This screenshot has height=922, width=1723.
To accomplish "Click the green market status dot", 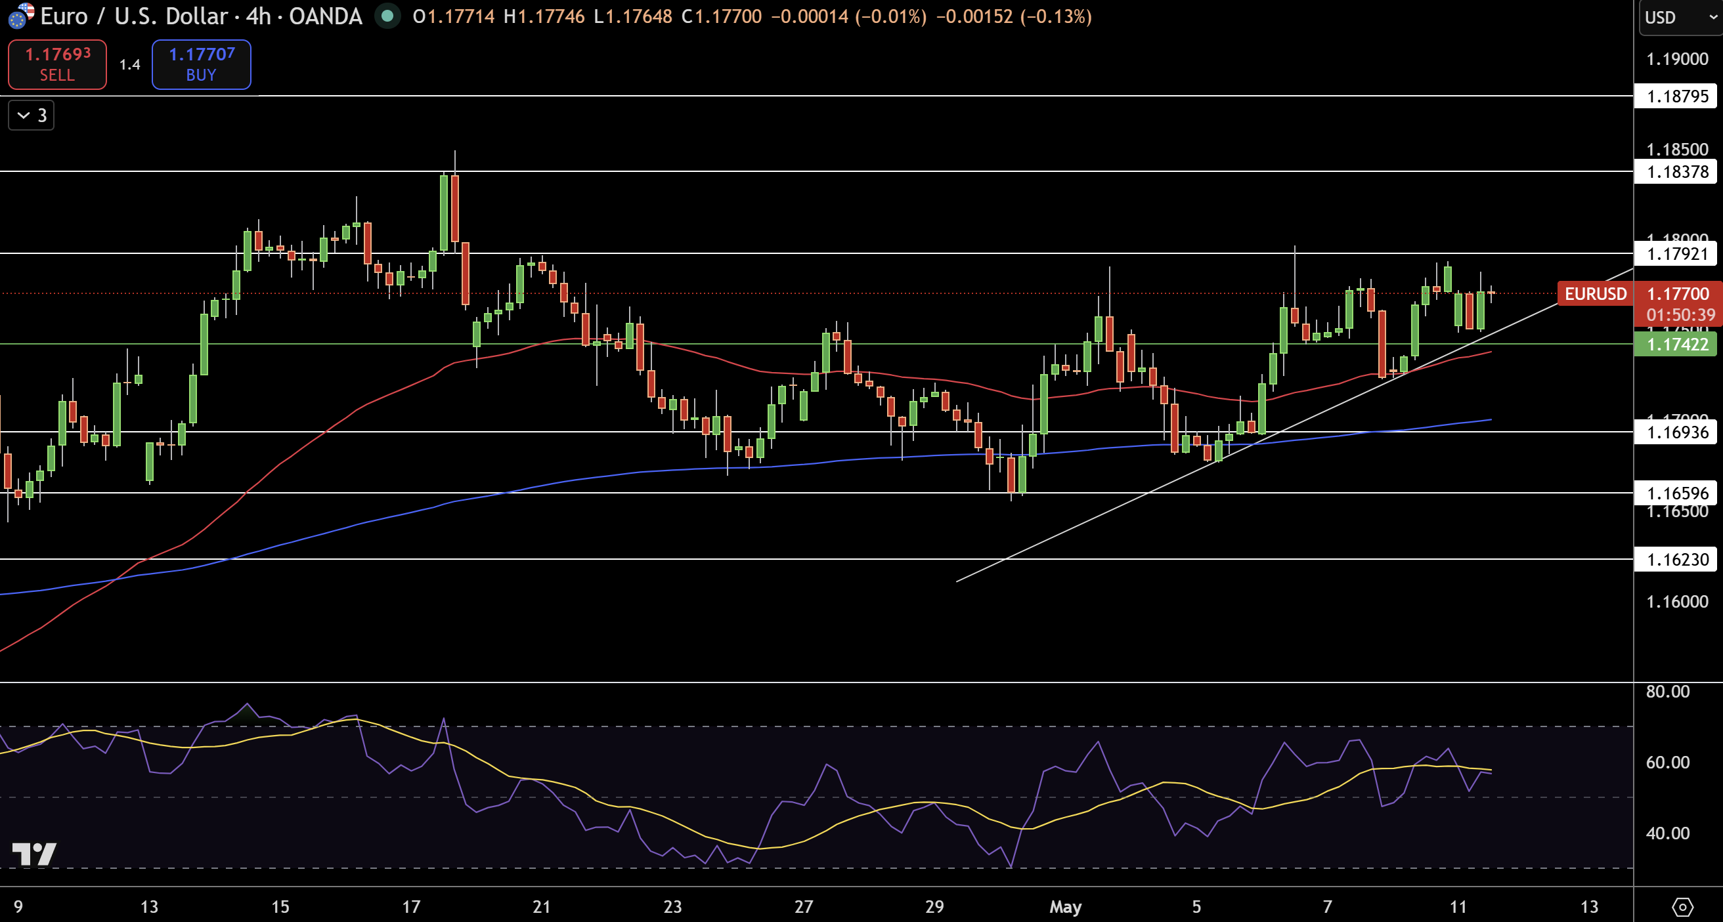I will (387, 16).
